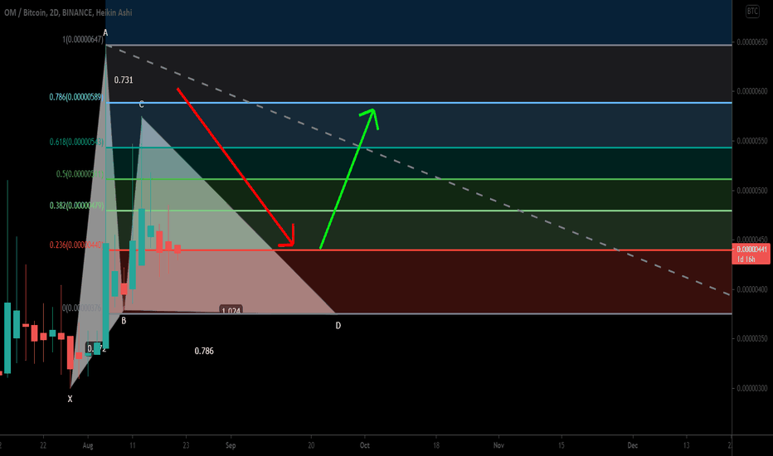773x456 pixels.
Task: Click price axis value 0.00000500
Action: coord(751,191)
